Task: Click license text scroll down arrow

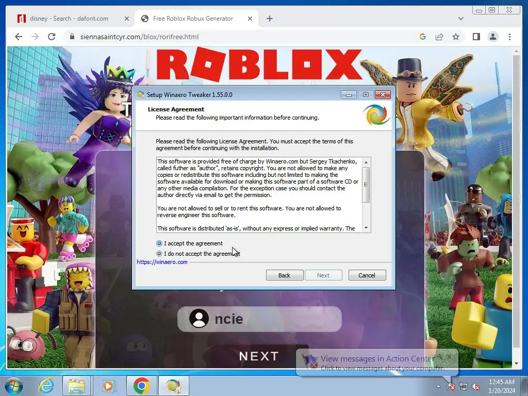Action: [366, 228]
